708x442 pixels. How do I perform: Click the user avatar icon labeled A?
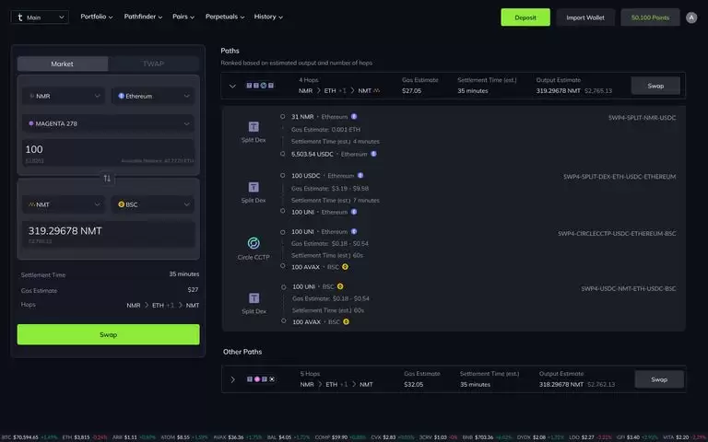coord(691,17)
